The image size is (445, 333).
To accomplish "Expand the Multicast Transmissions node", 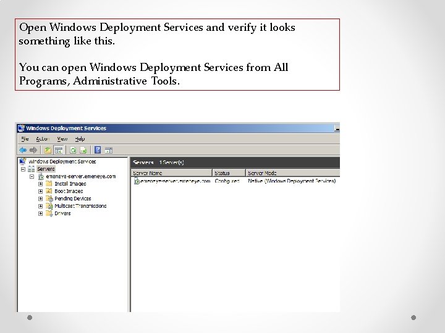I will [x=41, y=206].
